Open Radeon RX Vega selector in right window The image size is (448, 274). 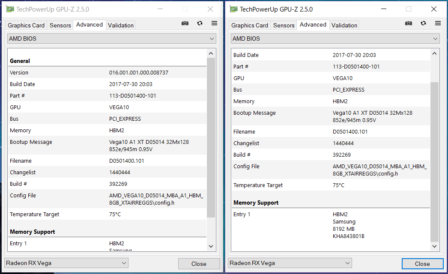tap(290, 263)
